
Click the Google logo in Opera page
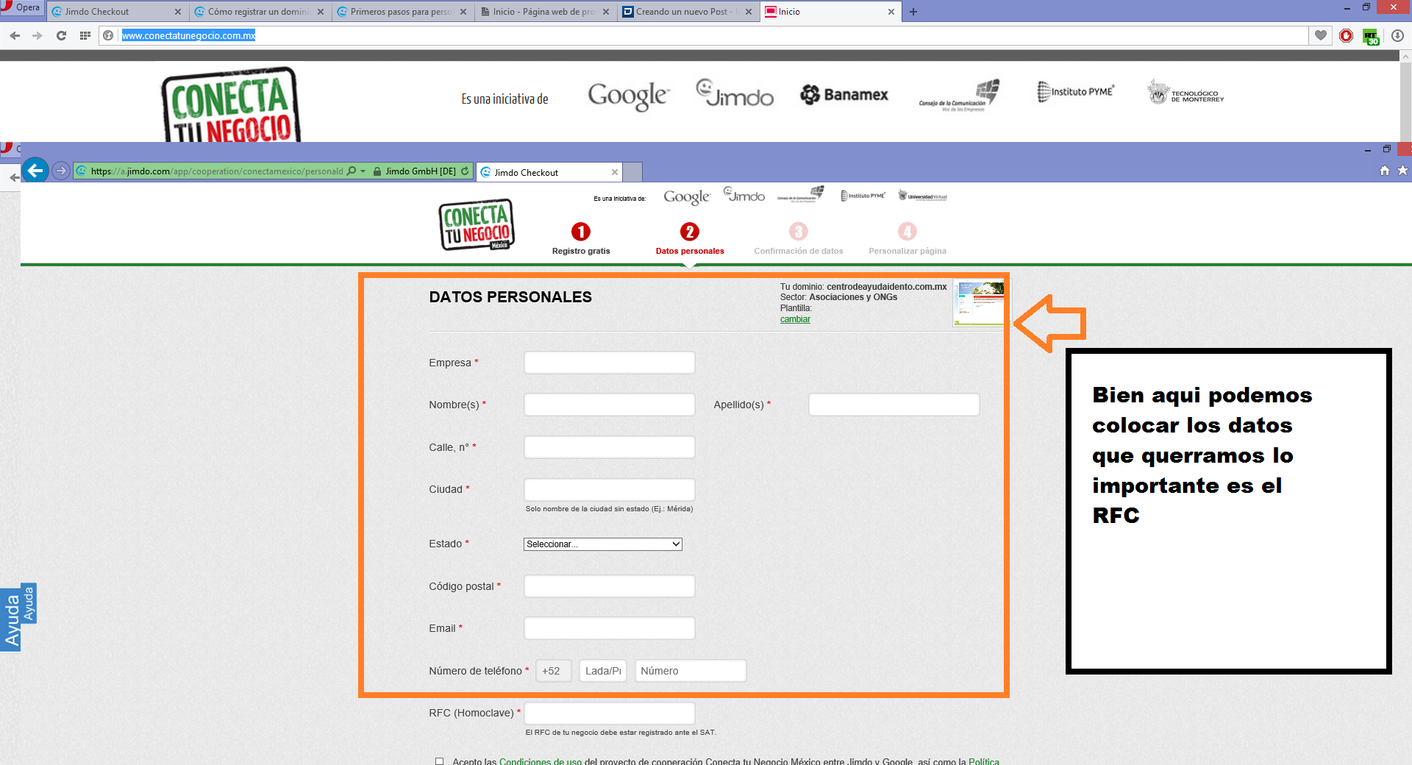pyautogui.click(x=628, y=96)
